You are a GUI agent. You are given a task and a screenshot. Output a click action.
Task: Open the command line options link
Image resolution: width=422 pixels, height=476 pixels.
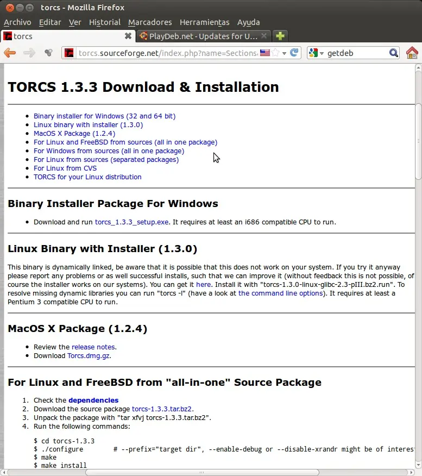pyautogui.click(x=280, y=293)
